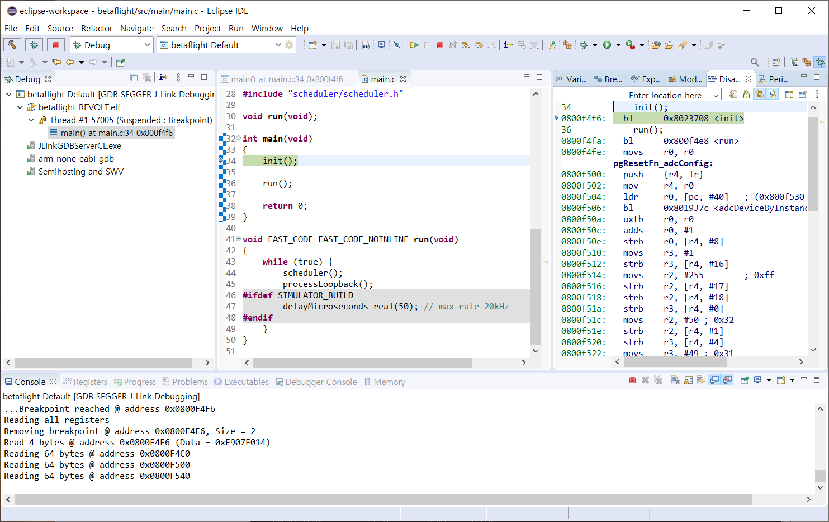The height and width of the screenshot is (522, 829).
Task: Click the Step Over icon
Action: coord(479,45)
